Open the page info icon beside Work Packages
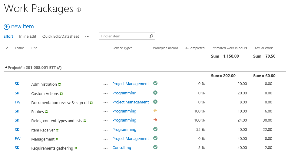 tap(79, 10)
